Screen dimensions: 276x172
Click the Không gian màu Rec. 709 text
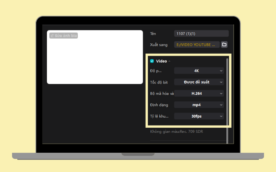pyautogui.click(x=177, y=131)
